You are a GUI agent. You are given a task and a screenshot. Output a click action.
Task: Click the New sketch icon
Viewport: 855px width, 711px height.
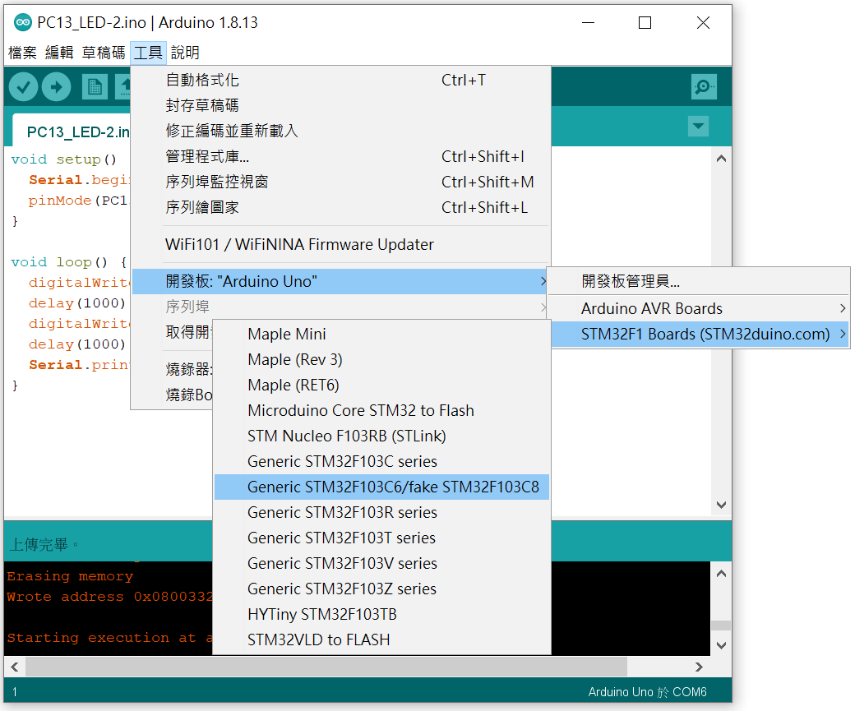pos(95,86)
